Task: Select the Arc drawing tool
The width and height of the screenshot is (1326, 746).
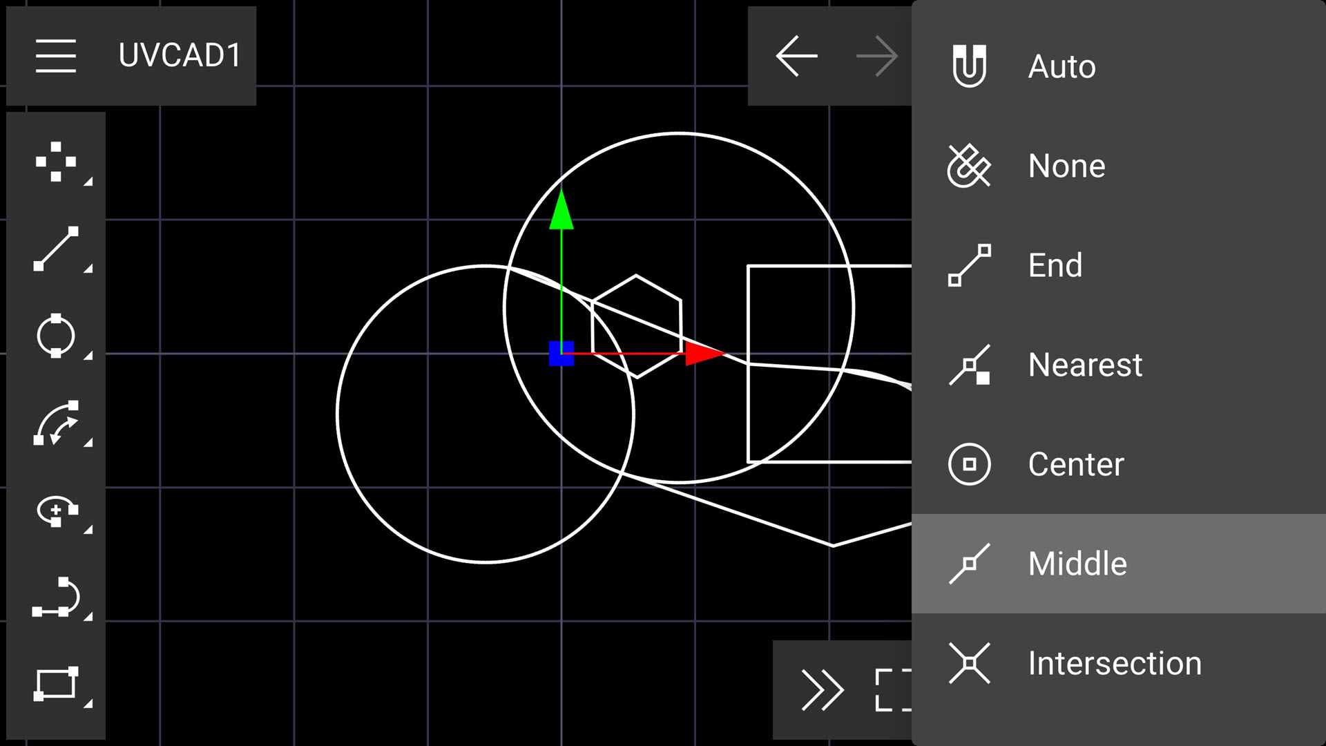Action: 56,423
